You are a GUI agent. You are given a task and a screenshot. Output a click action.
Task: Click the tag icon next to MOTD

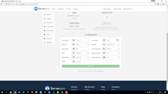click(x=73, y=62)
